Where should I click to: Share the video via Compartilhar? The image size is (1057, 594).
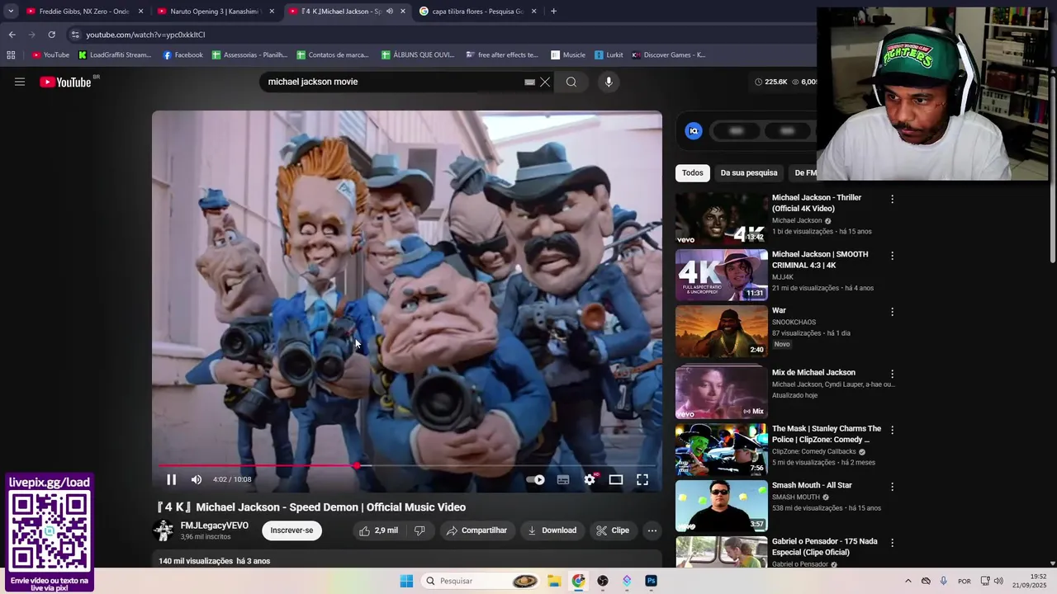(477, 530)
